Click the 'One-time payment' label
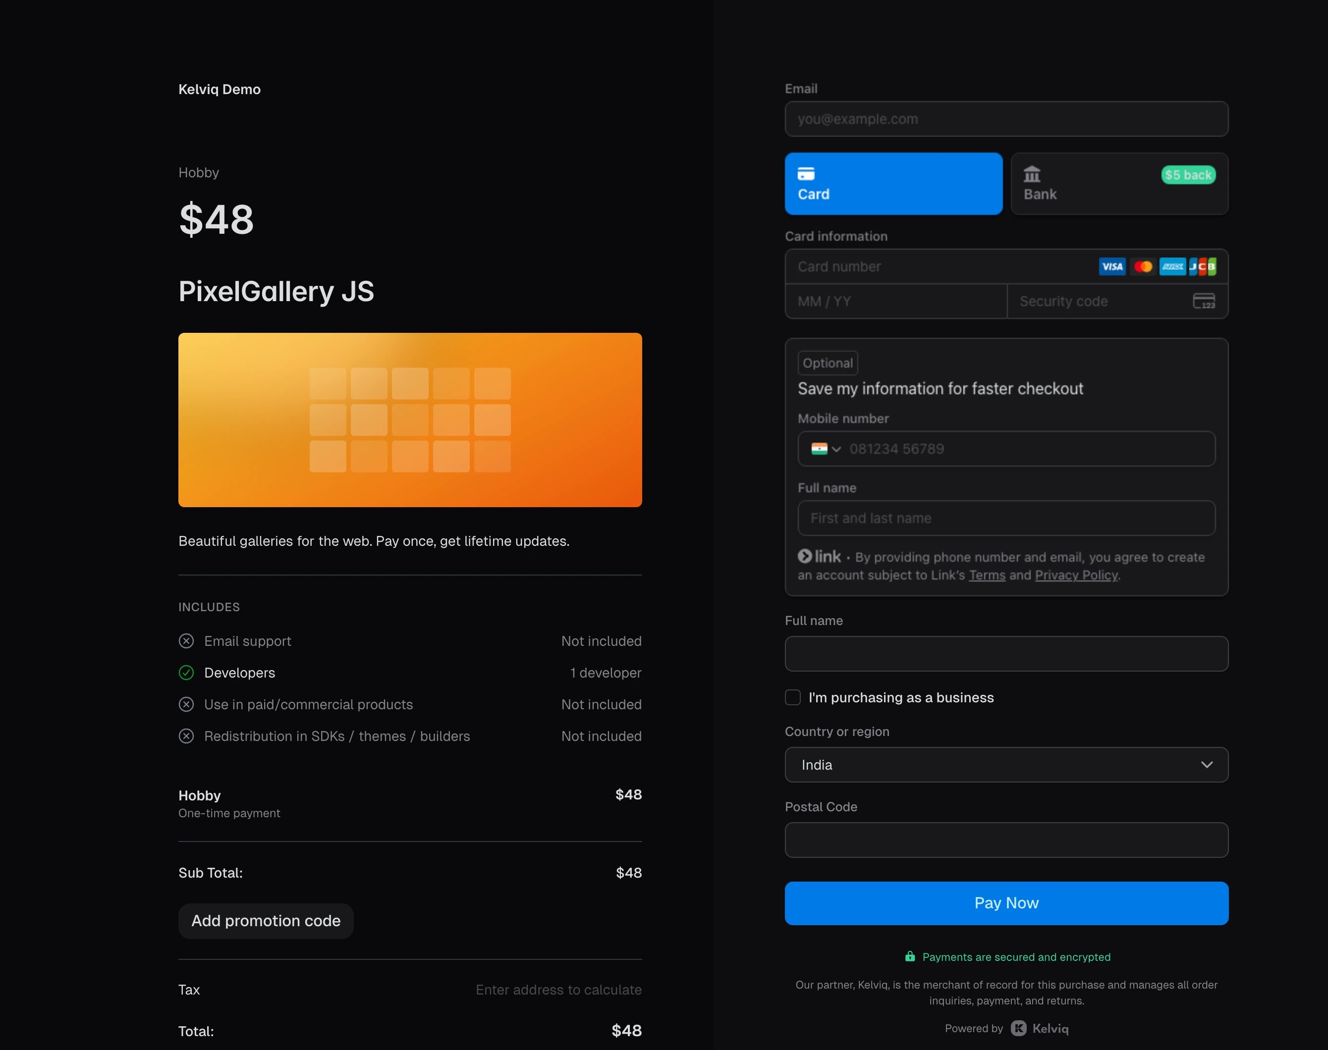 click(x=229, y=813)
